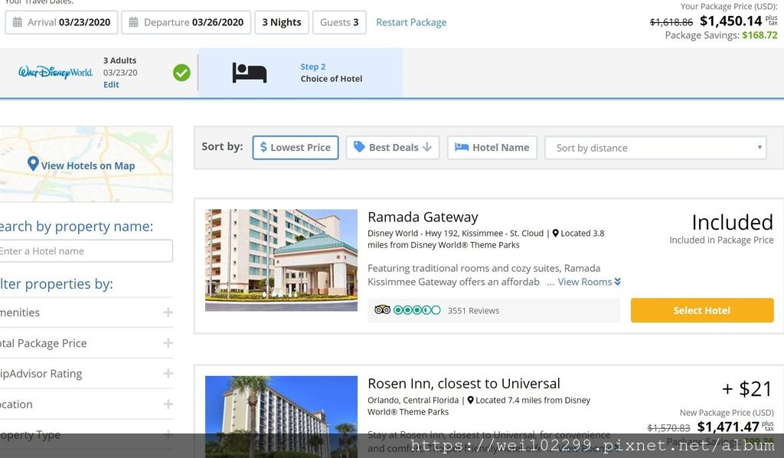Sort hotels by Hotel Name
Image resolution: width=784 pixels, height=458 pixels.
click(492, 148)
